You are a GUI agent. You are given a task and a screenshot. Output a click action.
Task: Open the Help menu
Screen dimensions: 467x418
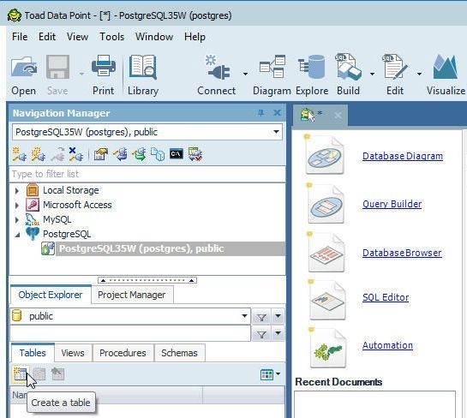(x=195, y=37)
